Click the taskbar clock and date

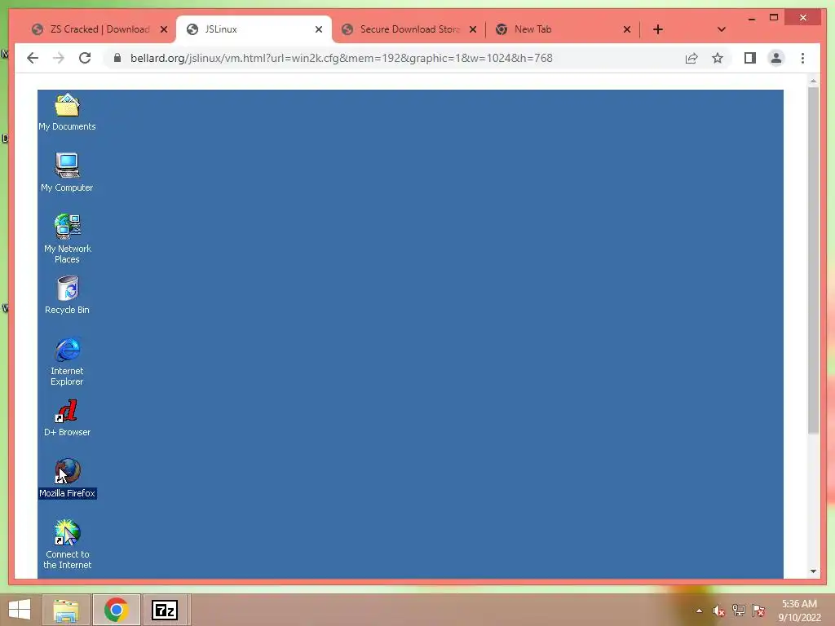[799, 611]
